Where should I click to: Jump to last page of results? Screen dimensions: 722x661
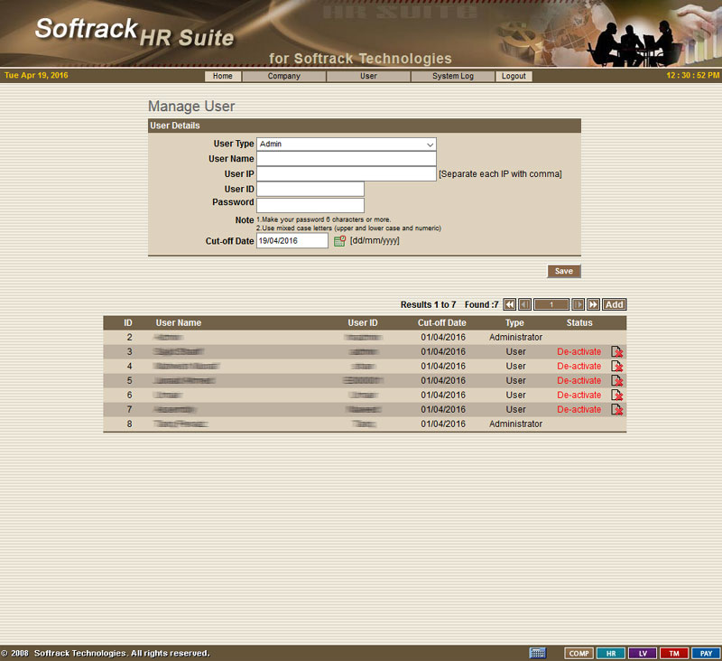[x=593, y=305]
